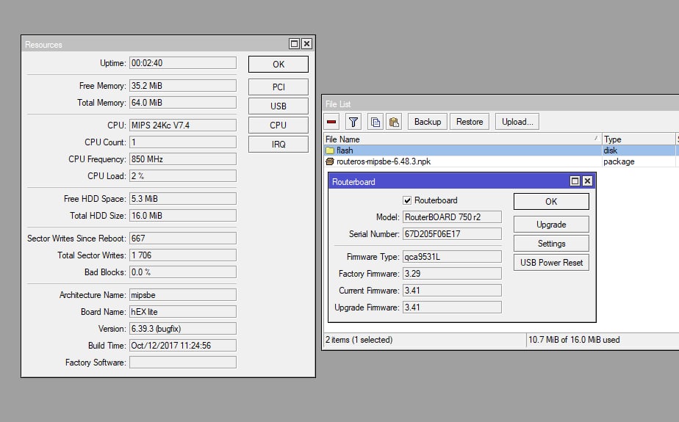Click the Backup button in File List

(x=428, y=122)
